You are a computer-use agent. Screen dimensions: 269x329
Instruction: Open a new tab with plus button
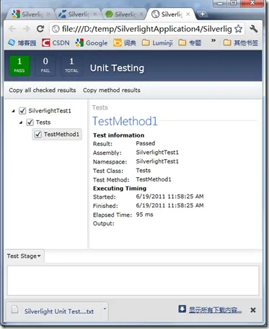pyautogui.click(x=203, y=14)
